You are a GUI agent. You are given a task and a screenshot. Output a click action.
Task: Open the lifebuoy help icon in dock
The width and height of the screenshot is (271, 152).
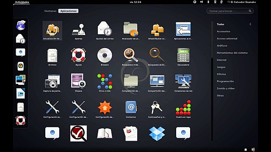[21, 120]
